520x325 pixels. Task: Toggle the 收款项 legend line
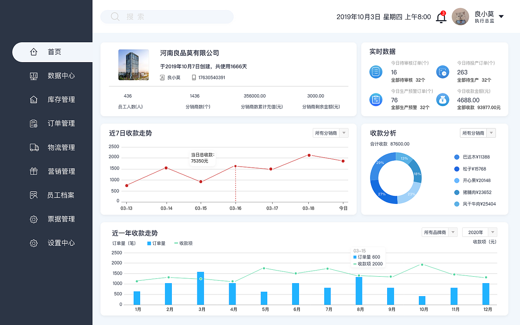[185, 245]
